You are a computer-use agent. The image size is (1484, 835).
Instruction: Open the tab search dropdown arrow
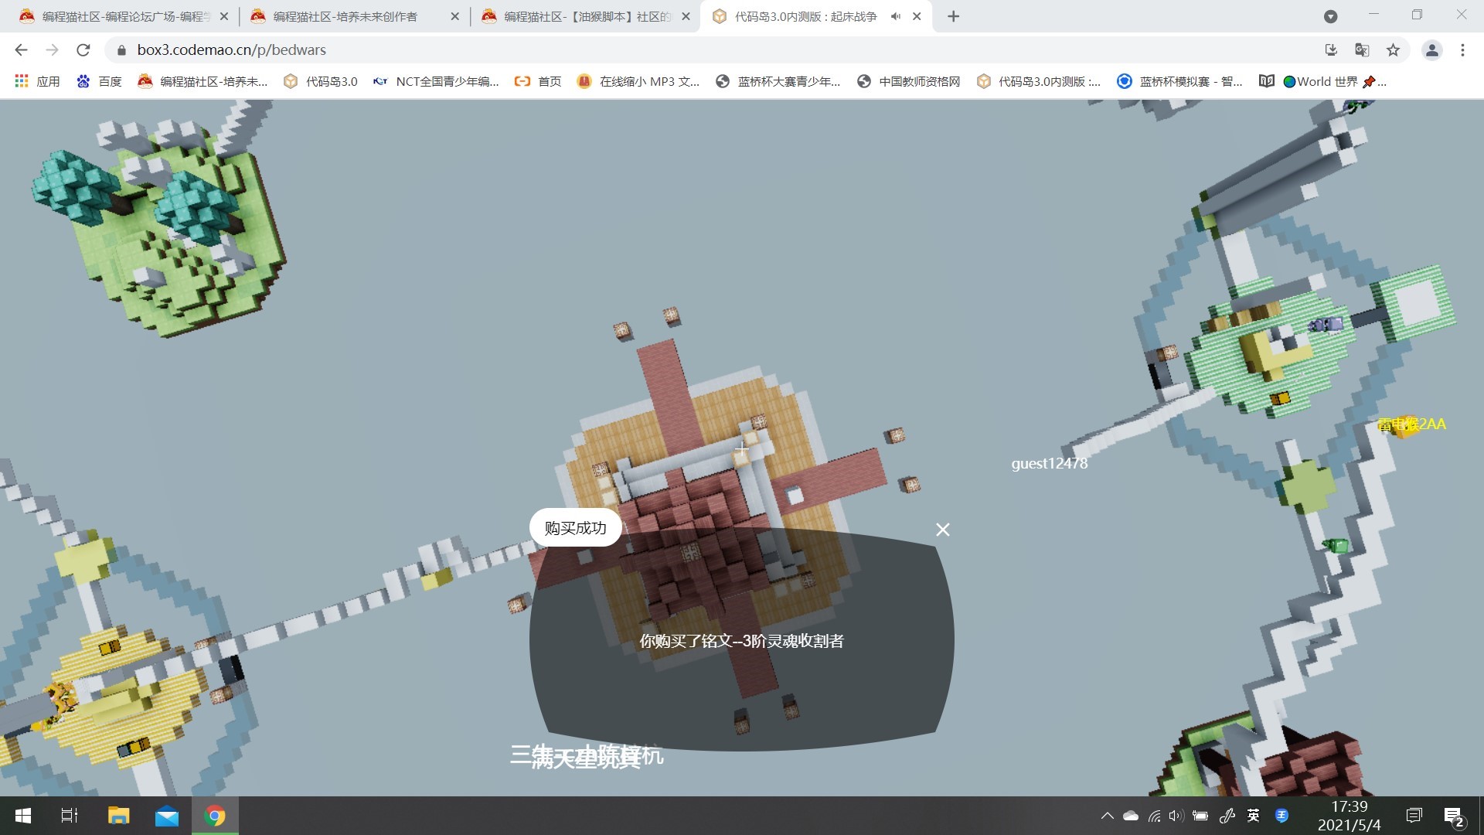coord(1330,16)
